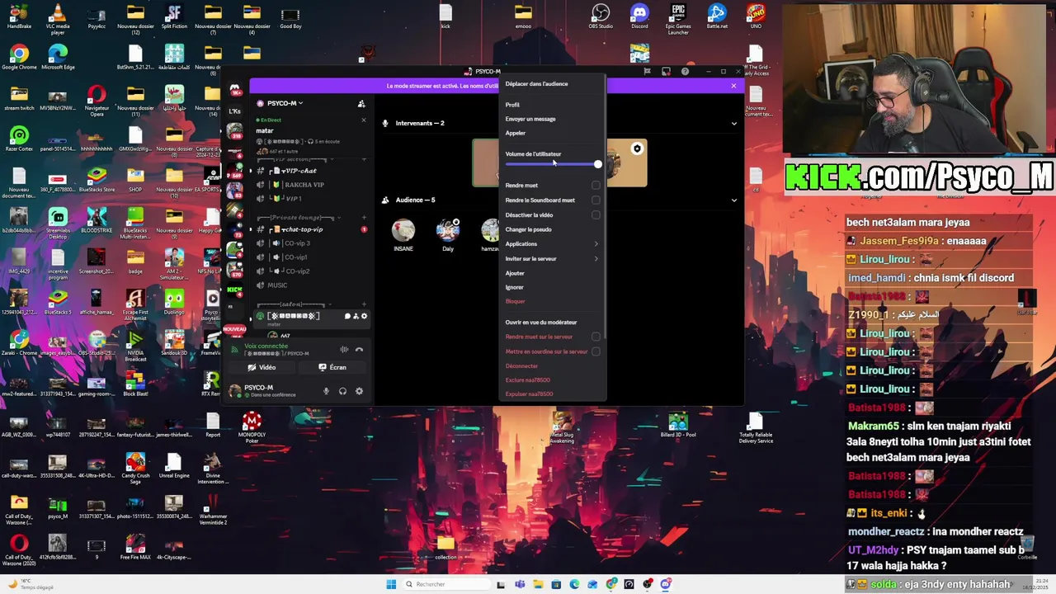This screenshot has width=1056, height=594.
Task: Open the L'Ks server in sidebar
Action: tap(235, 111)
